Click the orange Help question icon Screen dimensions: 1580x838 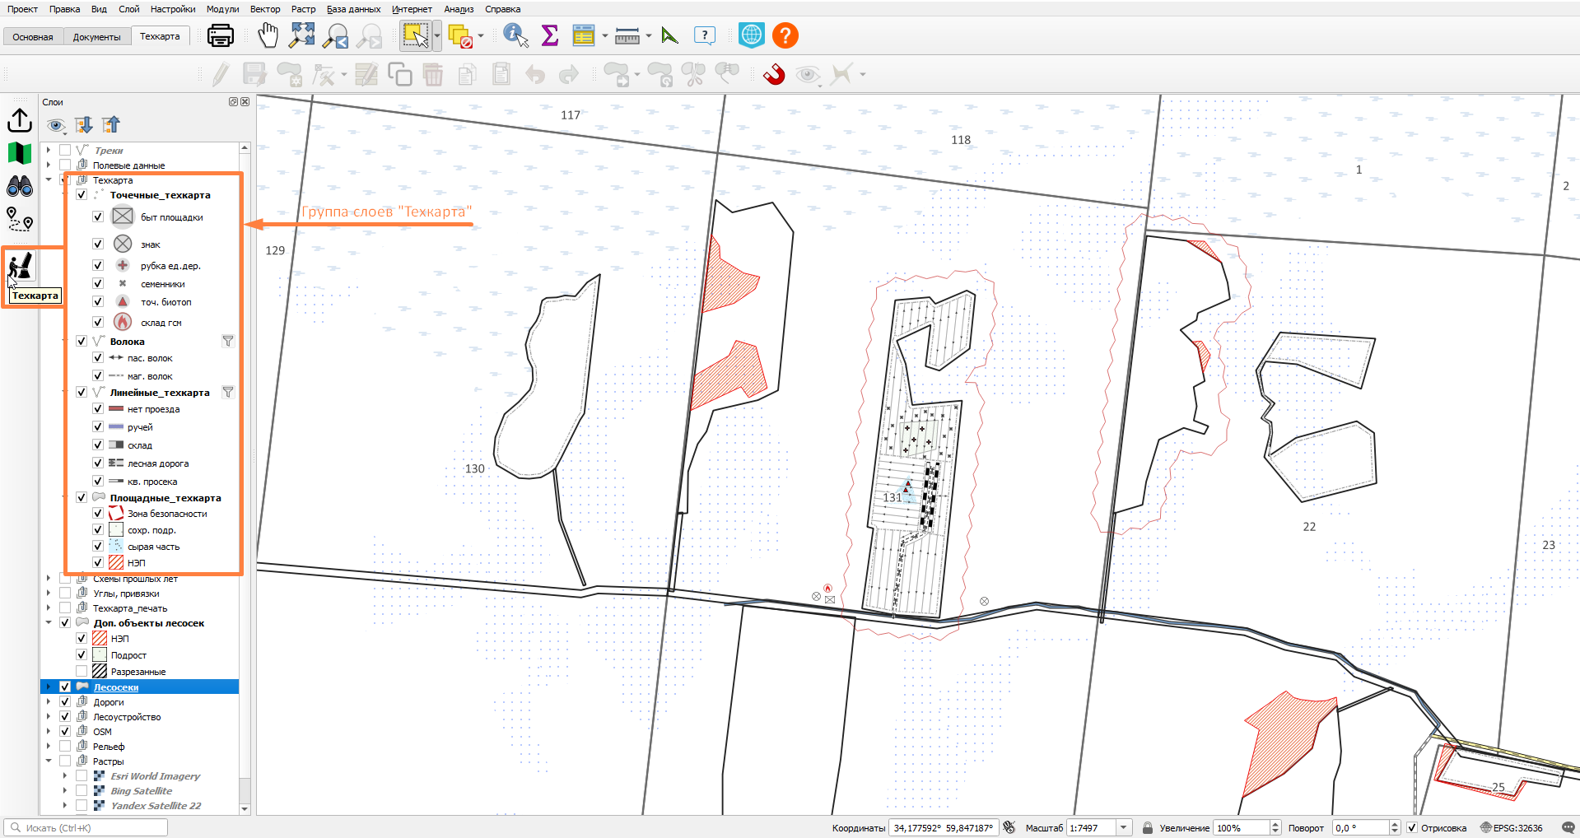click(x=785, y=35)
